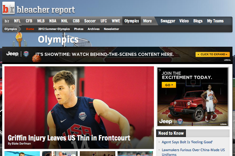Click the Bleacher Report b/r logo icon
This screenshot has height=156, width=235.
(9, 8)
